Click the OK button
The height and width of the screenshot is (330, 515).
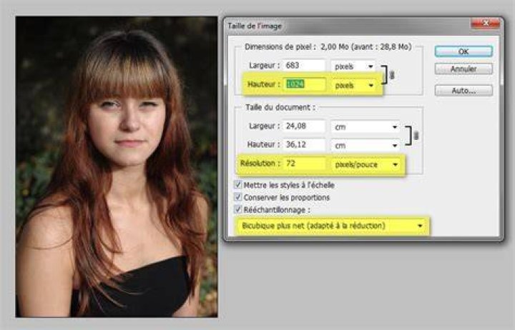pos(463,51)
